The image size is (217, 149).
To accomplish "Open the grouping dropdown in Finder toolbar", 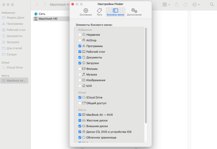I will point(166,5).
